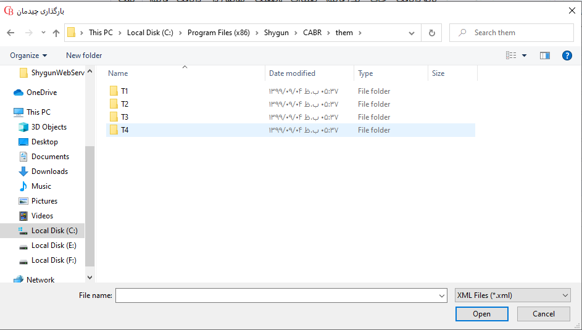Select OneDrive in the navigation pane
The height and width of the screenshot is (330, 582).
tap(41, 93)
